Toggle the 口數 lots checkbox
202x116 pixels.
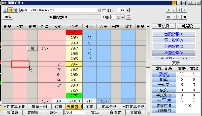tap(104, 17)
